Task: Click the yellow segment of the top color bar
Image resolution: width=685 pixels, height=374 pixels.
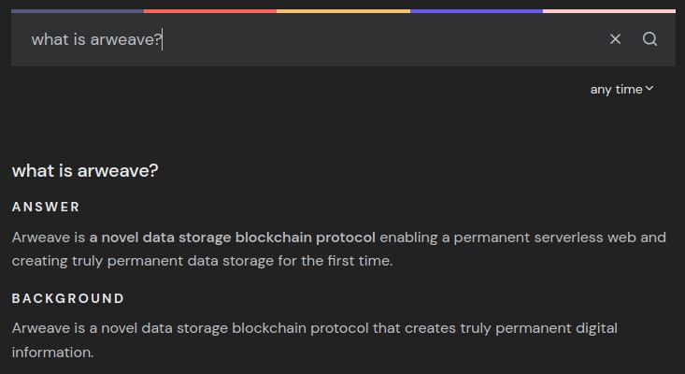Action: tap(343, 11)
